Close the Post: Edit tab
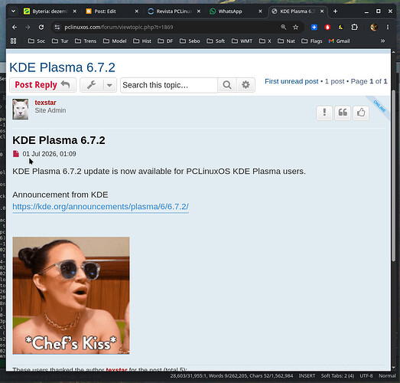The image size is (400, 383). click(x=137, y=11)
